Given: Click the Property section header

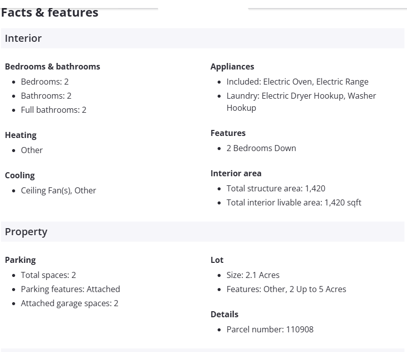Looking at the screenshot, I should click(x=26, y=232).
